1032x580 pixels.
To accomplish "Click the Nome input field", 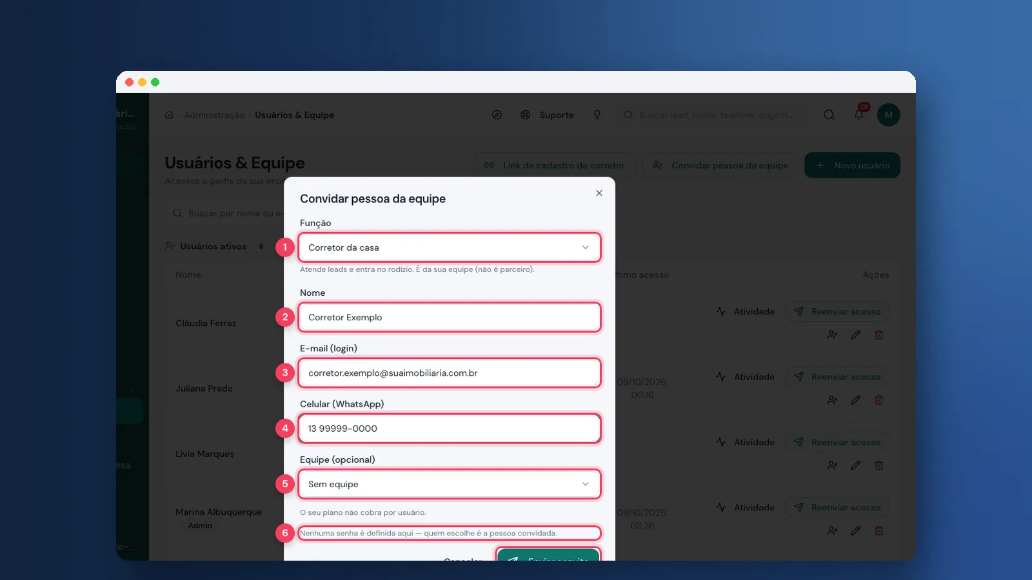I will coord(450,317).
